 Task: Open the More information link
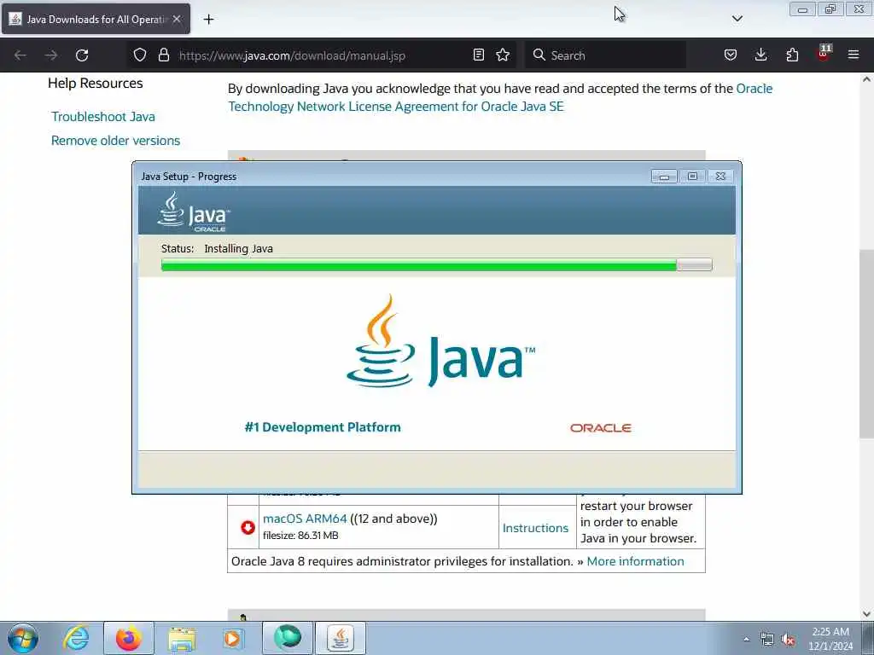[x=635, y=561]
